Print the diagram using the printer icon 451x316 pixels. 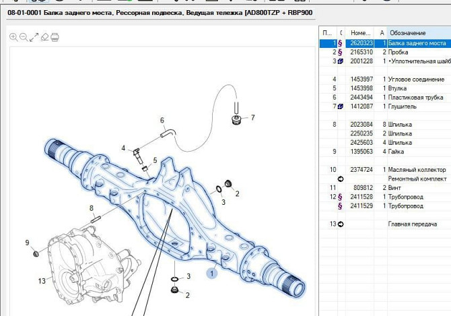click(55, 37)
